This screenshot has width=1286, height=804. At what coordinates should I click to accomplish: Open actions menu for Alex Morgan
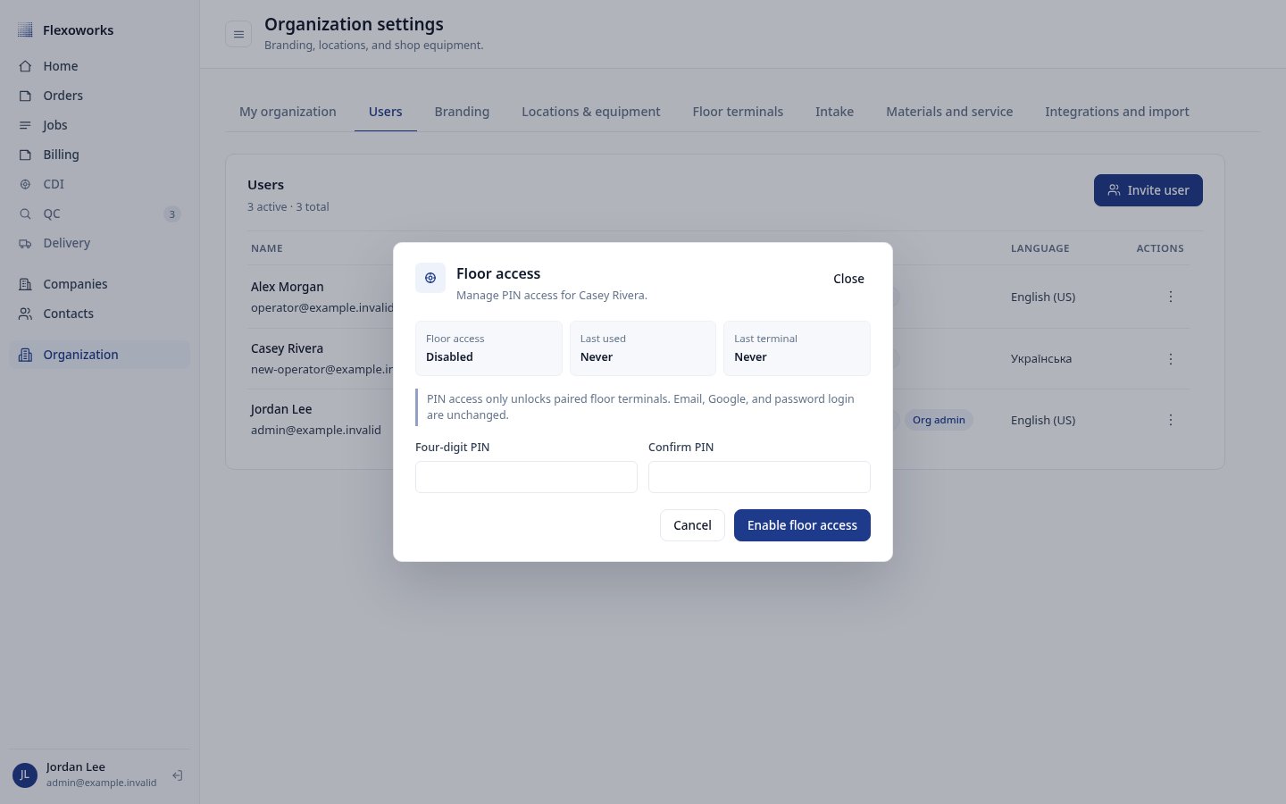[1170, 297]
